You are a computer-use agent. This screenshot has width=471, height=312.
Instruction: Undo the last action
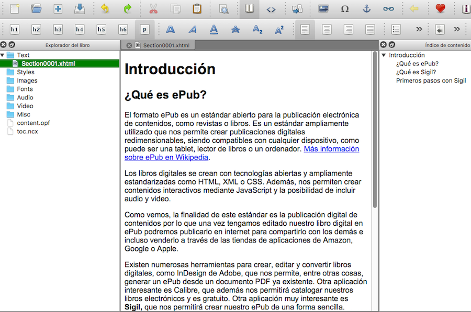pos(105,8)
